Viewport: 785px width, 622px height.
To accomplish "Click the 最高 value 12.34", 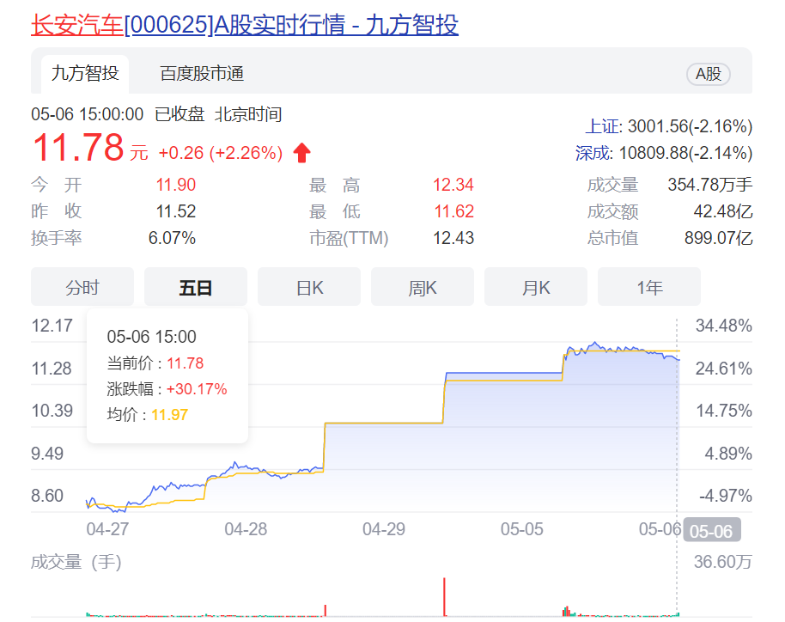I will (453, 185).
